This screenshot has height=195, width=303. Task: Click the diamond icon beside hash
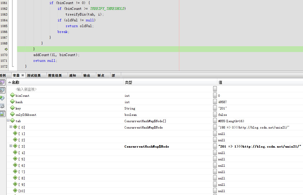coord(12,101)
